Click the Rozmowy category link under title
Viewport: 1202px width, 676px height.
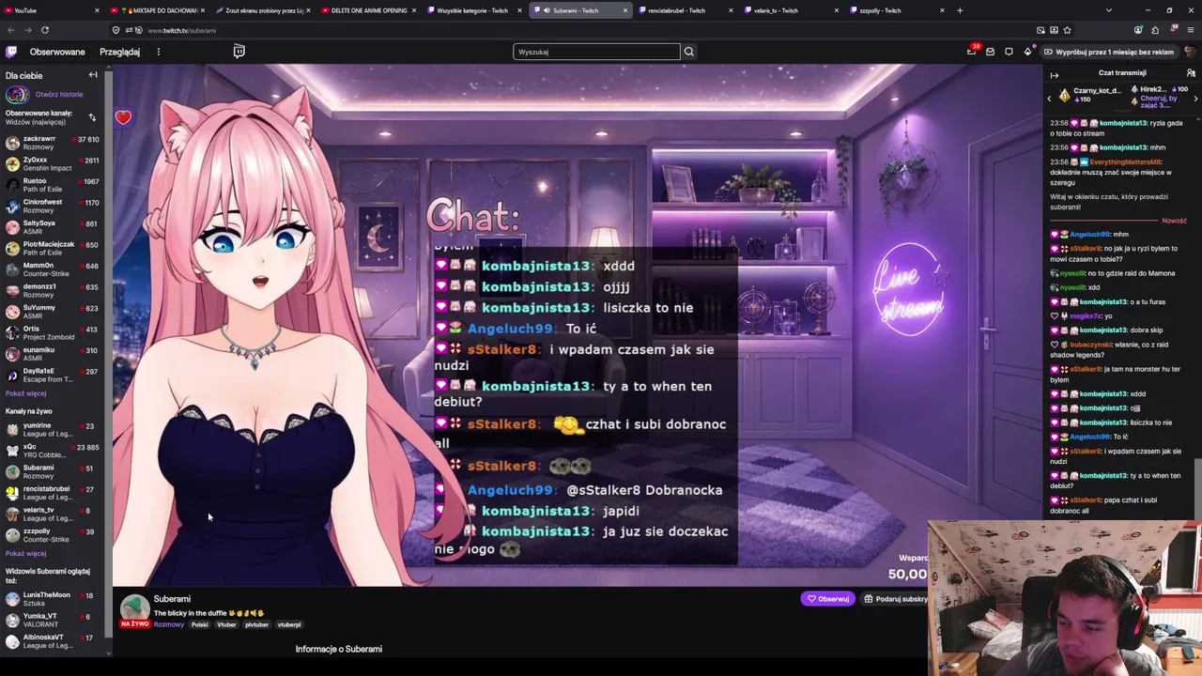coord(169,624)
